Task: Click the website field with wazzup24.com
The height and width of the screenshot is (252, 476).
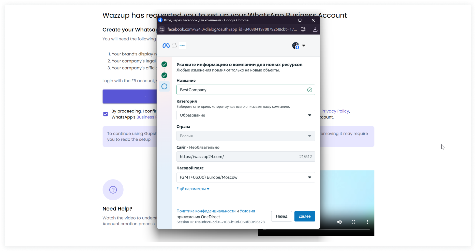Action: click(246, 157)
